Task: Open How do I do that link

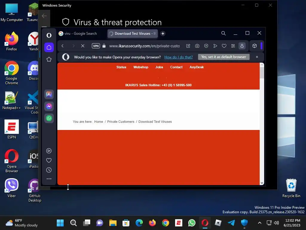Action: coord(178,57)
